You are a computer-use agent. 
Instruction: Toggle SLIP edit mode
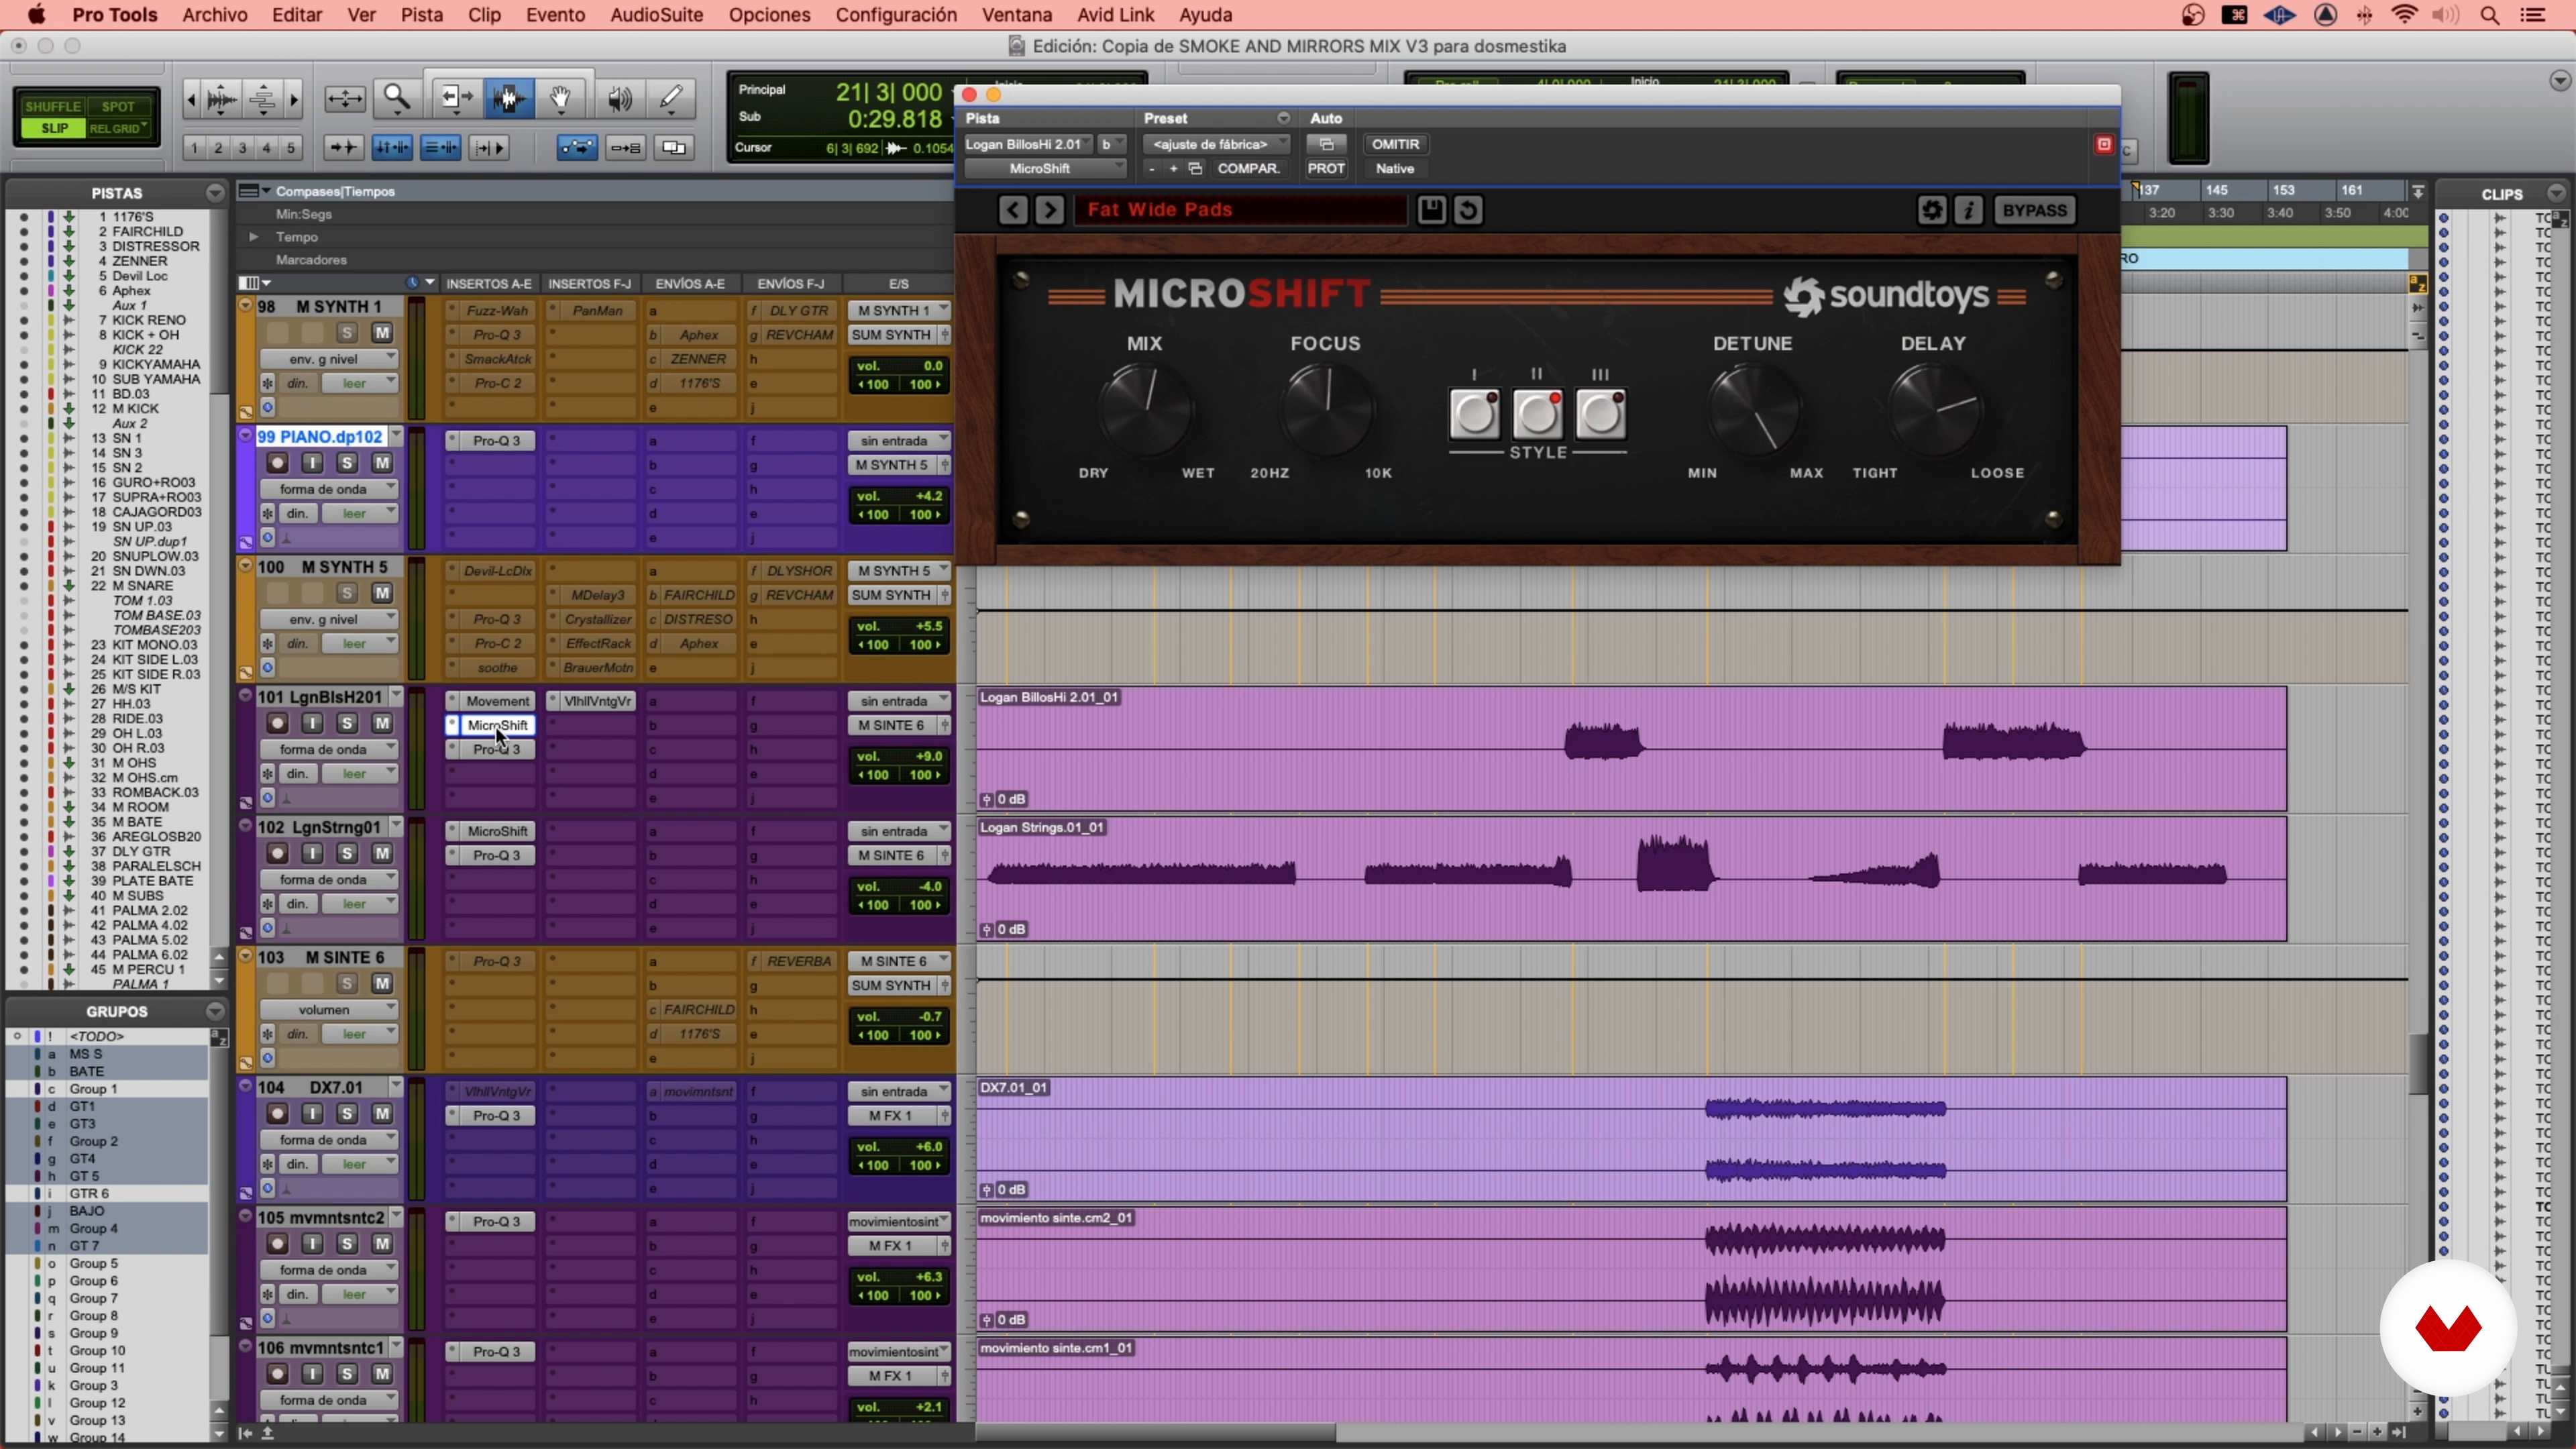click(x=54, y=128)
